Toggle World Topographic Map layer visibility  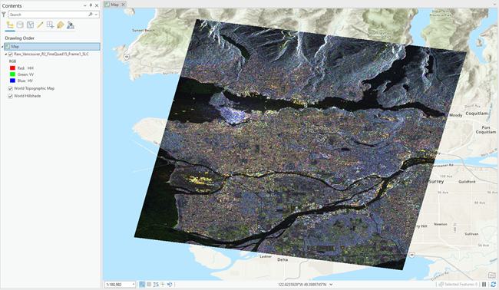point(11,88)
